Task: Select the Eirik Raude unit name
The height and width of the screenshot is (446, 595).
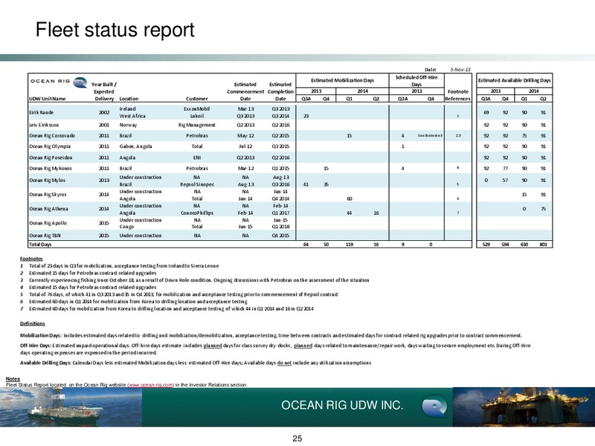Action: click(x=42, y=112)
